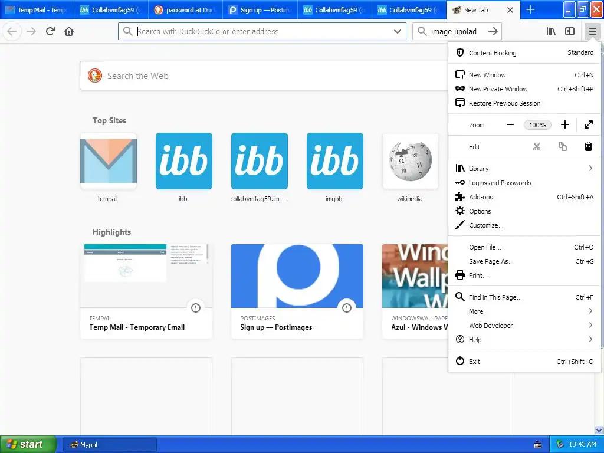Viewport: 604px width, 453px height.
Task: Open a New Private Window
Action: tap(524, 89)
